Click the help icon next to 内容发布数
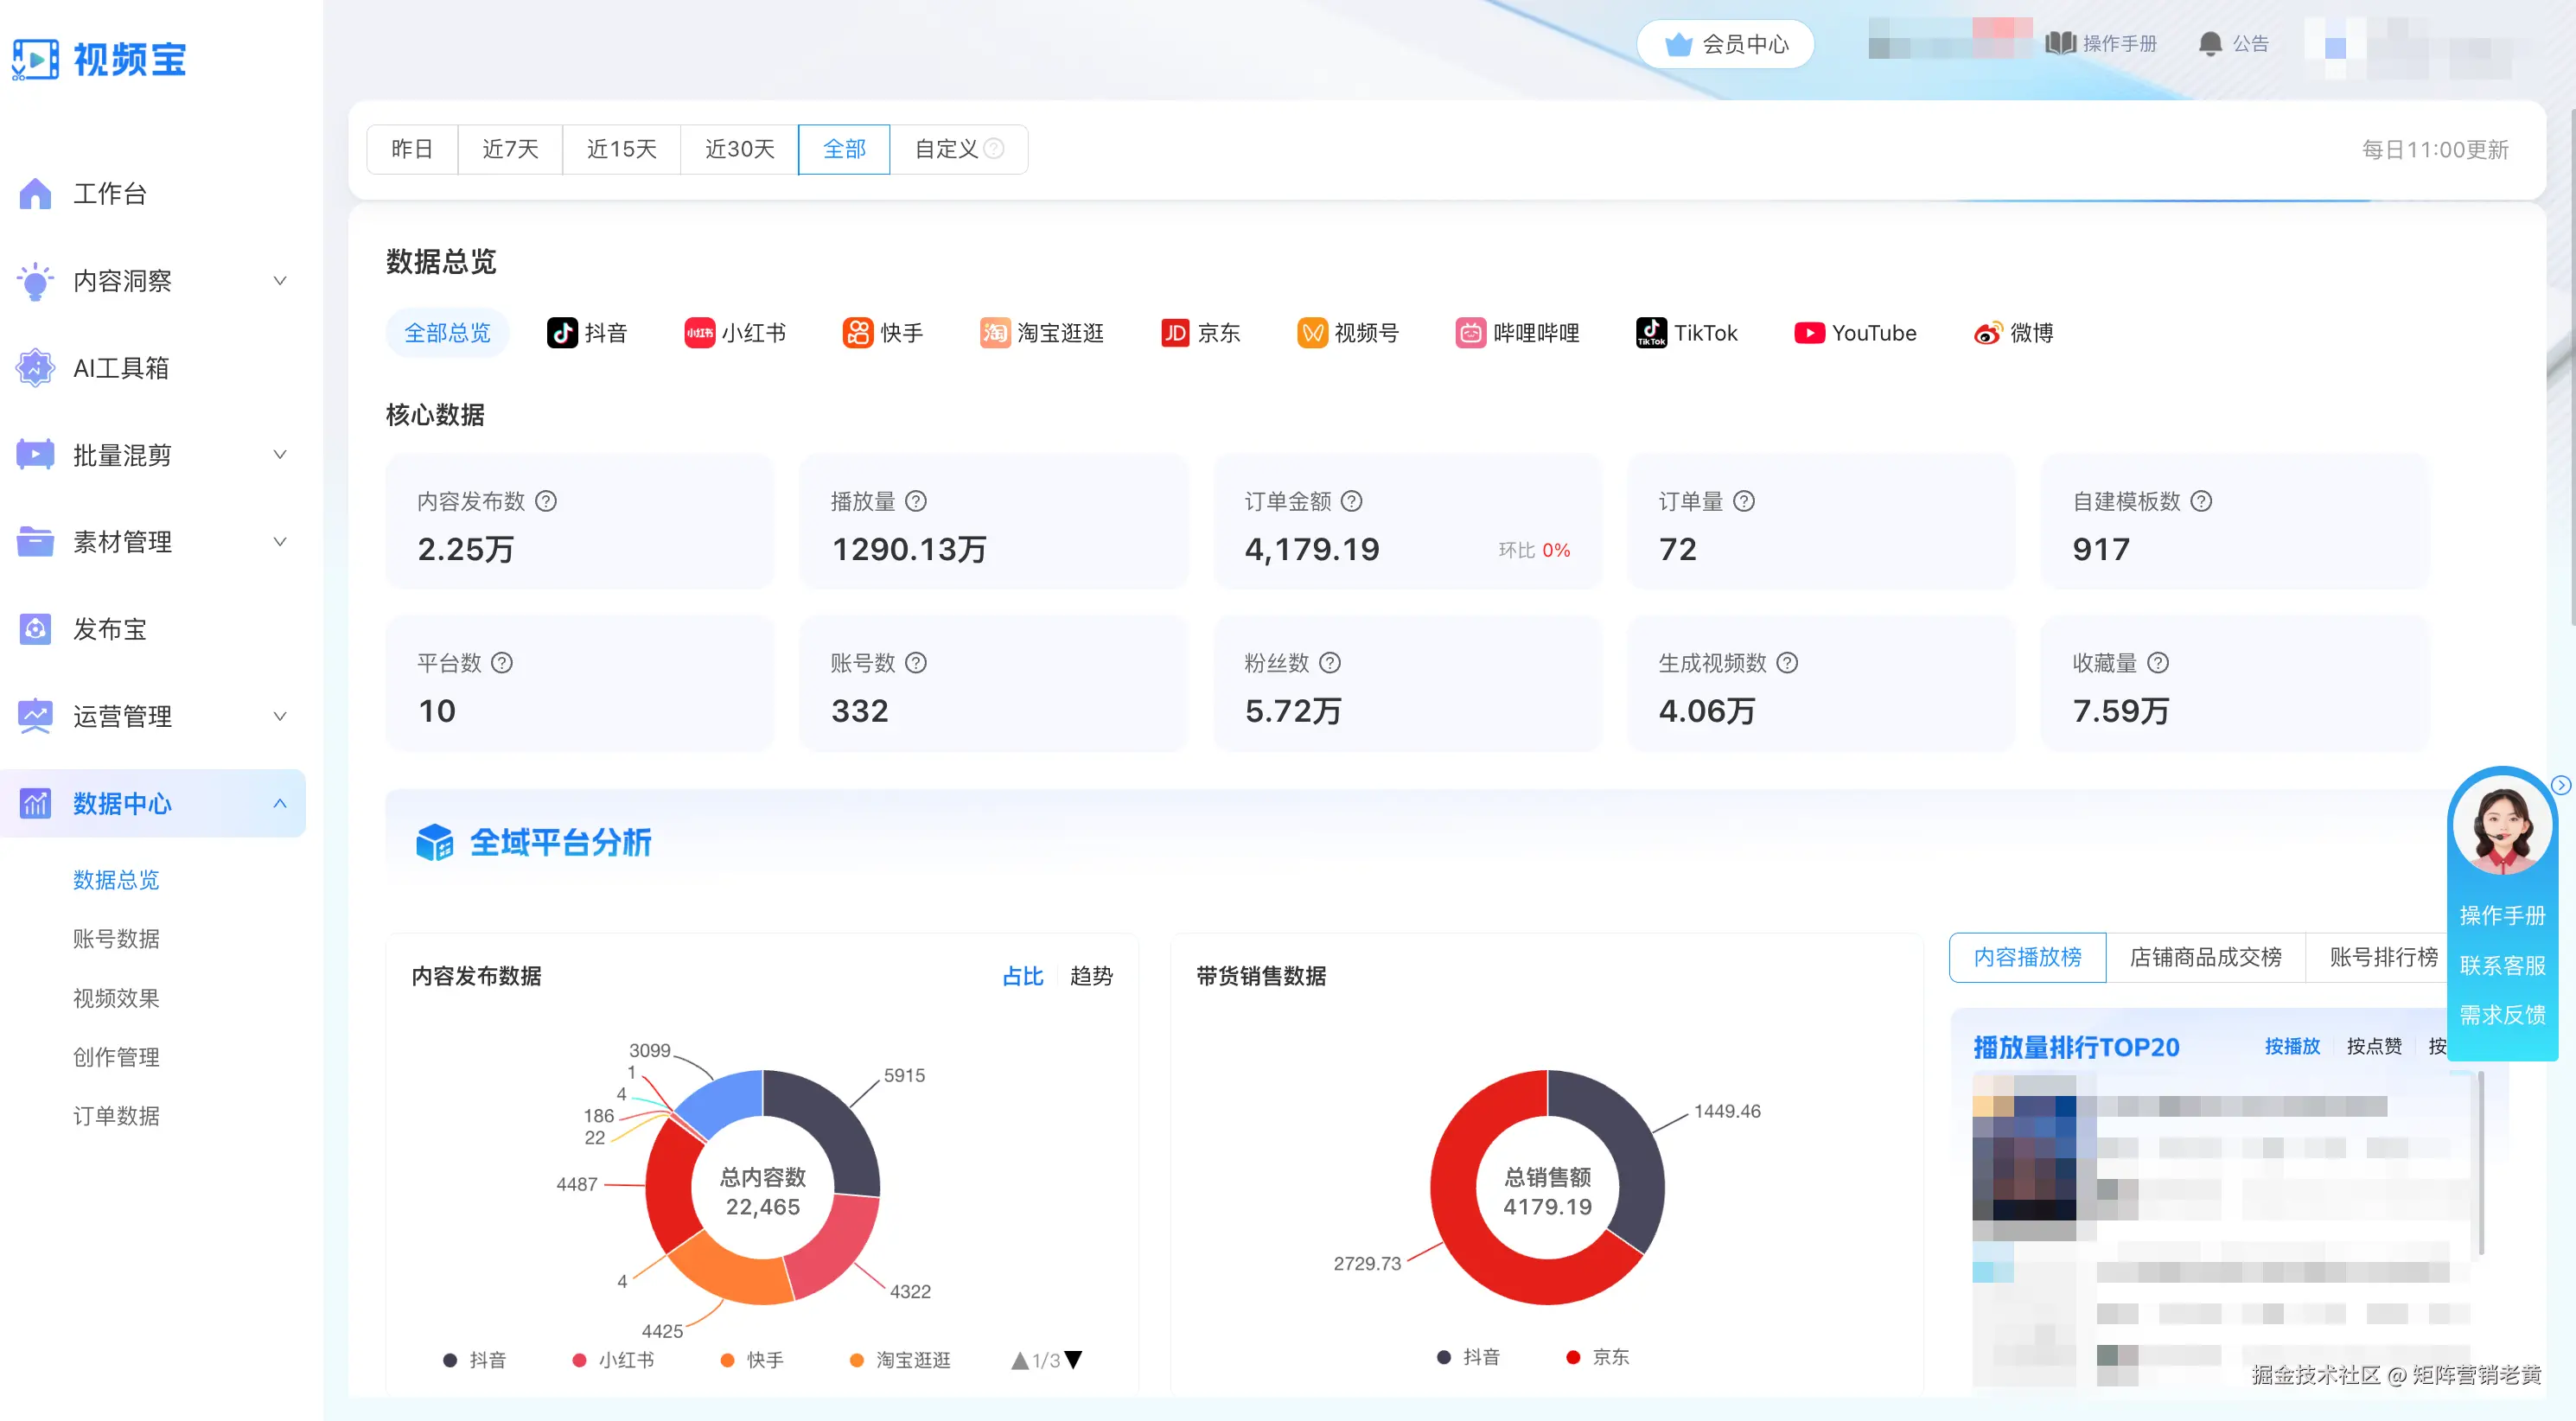The height and width of the screenshot is (1421, 2576). (546, 501)
